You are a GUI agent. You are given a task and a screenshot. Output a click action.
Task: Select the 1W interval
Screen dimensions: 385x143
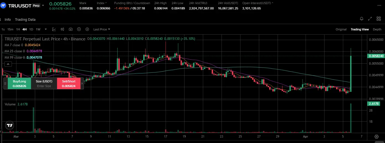click(x=38, y=29)
